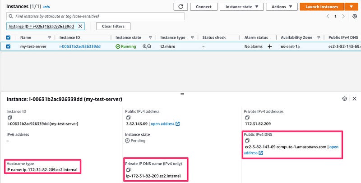The width and height of the screenshot is (361, 183).
Task: Uncheck the my-test-server row checkbox
Action: coord(8,46)
